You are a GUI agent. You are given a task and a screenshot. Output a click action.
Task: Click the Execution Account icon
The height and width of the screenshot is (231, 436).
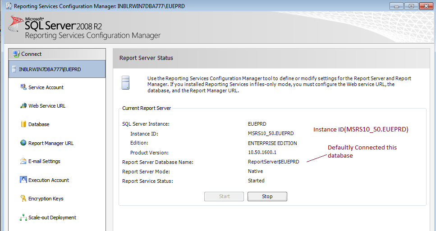[23, 180]
